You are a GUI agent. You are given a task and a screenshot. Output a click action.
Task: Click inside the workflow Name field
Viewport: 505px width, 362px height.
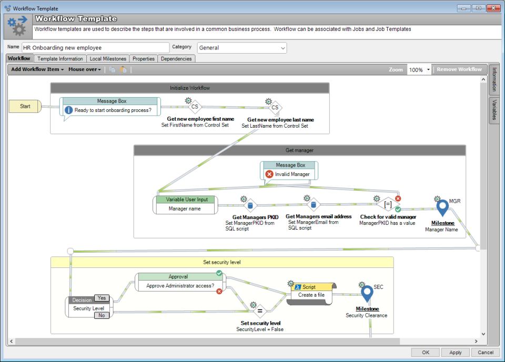pos(95,47)
